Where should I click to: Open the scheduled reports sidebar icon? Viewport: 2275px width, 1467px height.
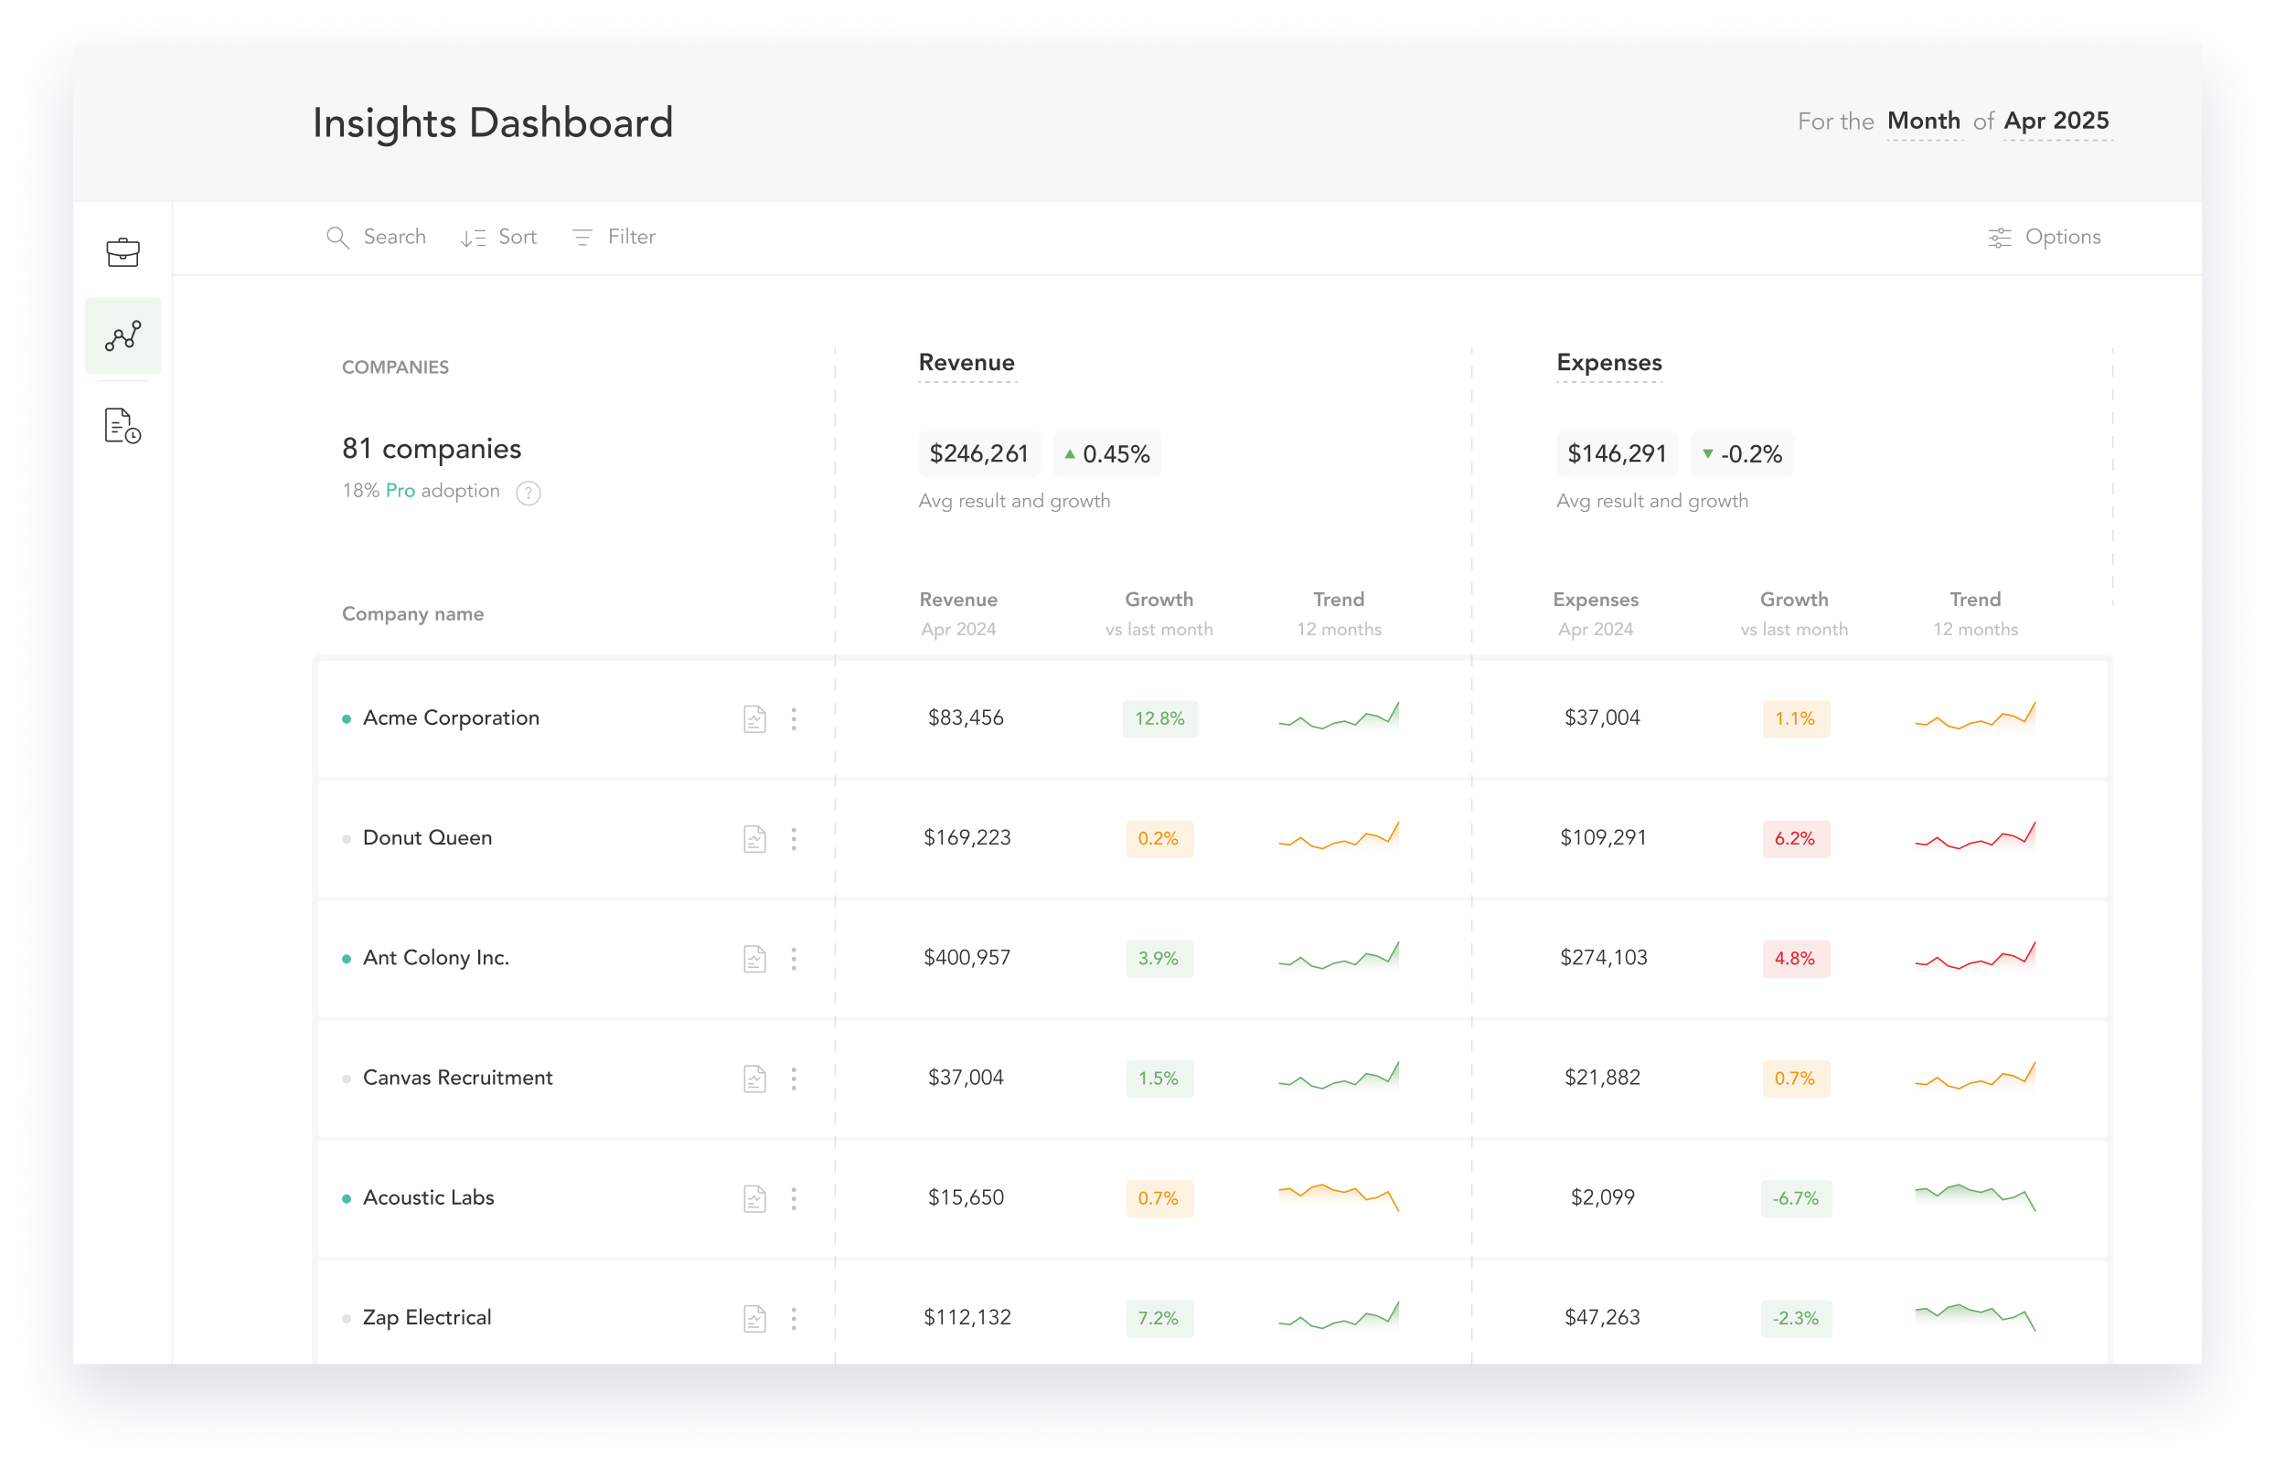point(123,426)
